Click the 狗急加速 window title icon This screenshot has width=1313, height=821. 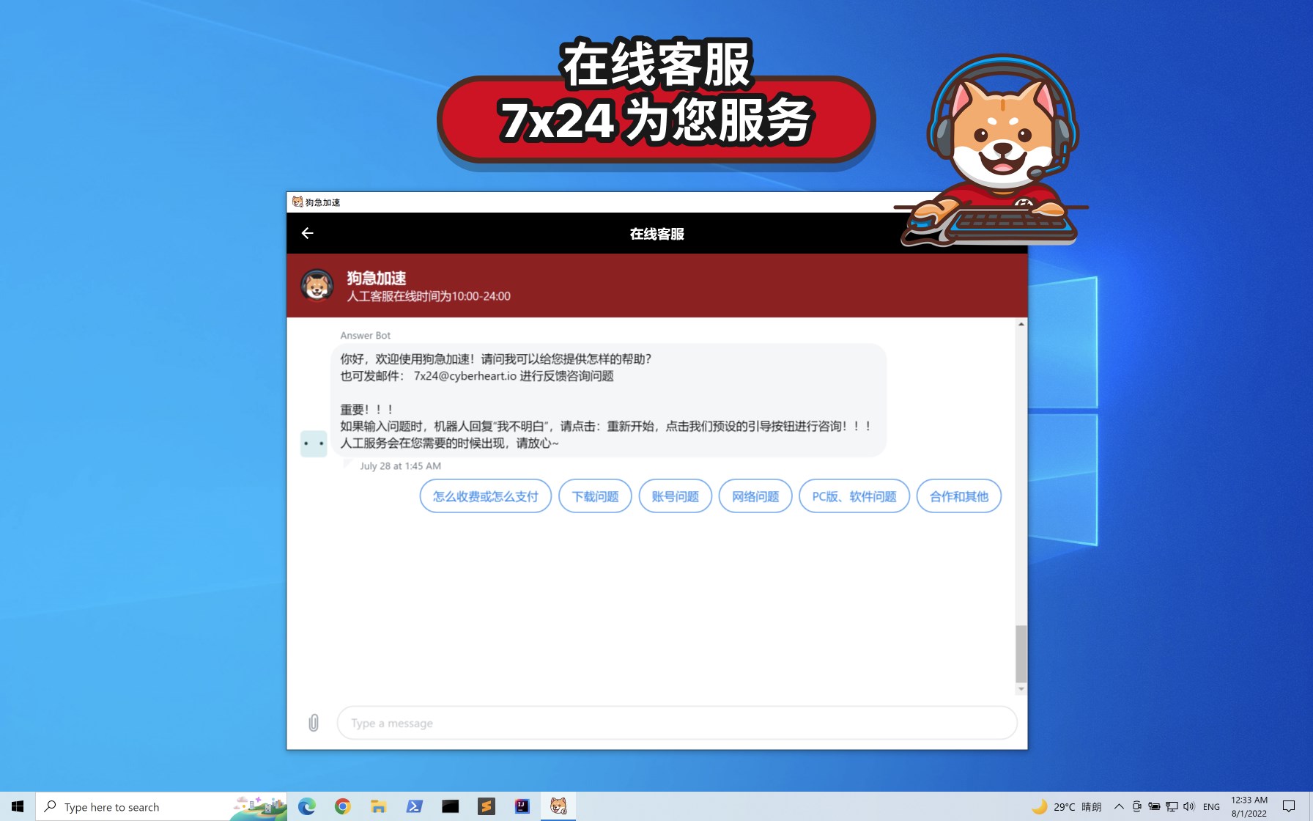(297, 202)
